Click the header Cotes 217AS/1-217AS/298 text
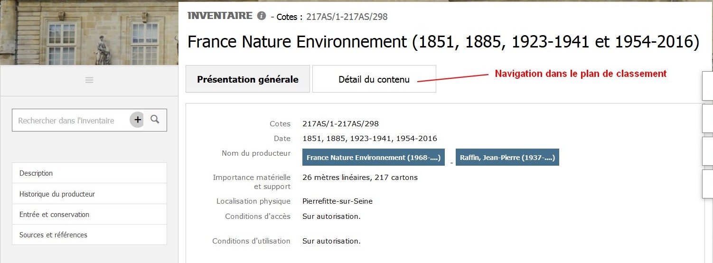 347,17
